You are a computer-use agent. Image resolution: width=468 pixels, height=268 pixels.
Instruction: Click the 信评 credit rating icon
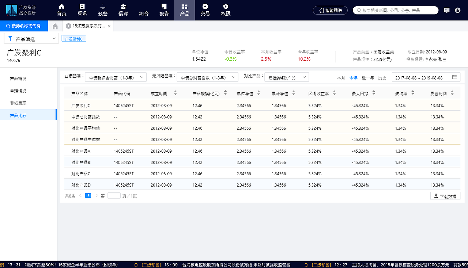[123, 10]
